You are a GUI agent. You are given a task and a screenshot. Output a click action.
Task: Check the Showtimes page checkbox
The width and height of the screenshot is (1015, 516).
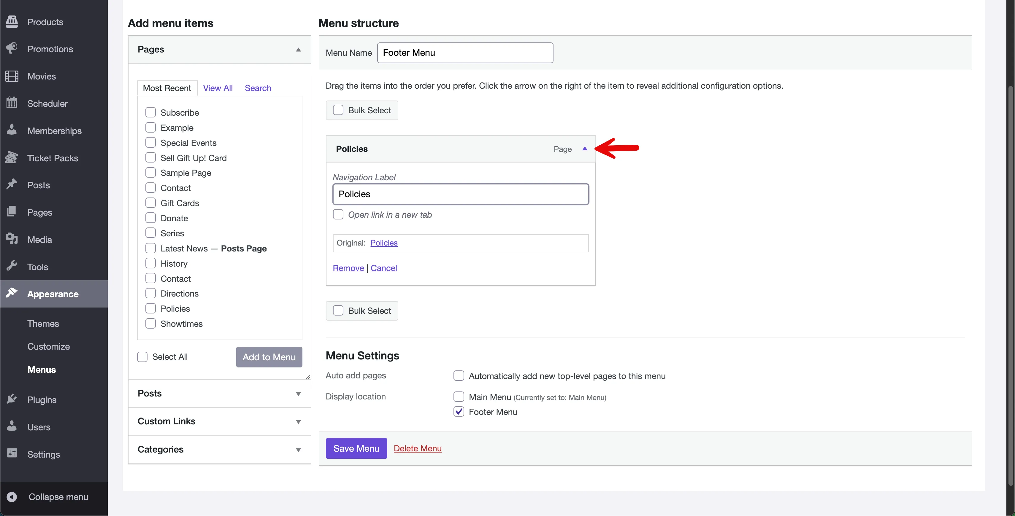[x=150, y=324]
